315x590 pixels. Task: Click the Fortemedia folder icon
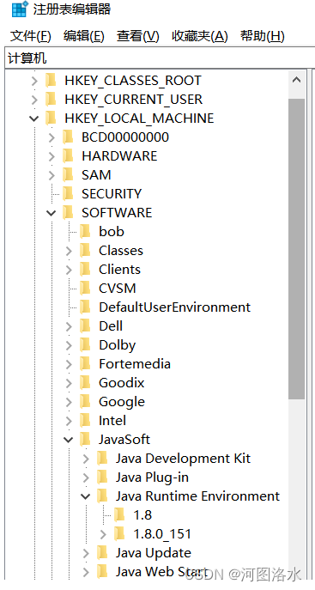point(85,364)
